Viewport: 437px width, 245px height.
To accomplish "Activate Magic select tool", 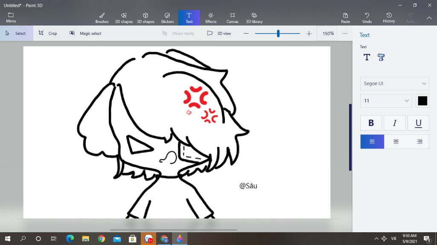I will (x=85, y=33).
